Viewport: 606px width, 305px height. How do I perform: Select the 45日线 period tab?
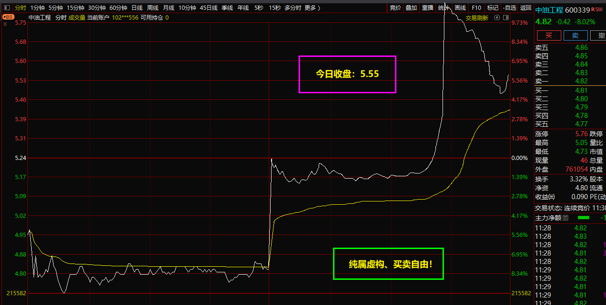pyautogui.click(x=209, y=8)
